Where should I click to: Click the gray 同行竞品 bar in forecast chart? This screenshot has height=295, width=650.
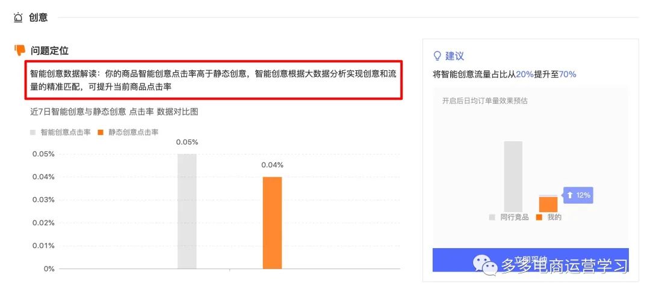click(513, 177)
